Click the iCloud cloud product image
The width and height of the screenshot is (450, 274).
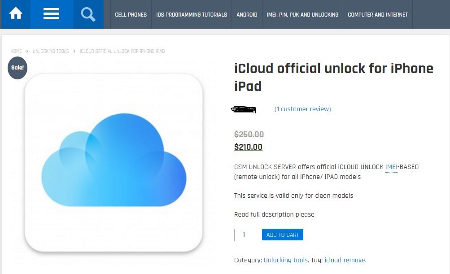coord(114,163)
